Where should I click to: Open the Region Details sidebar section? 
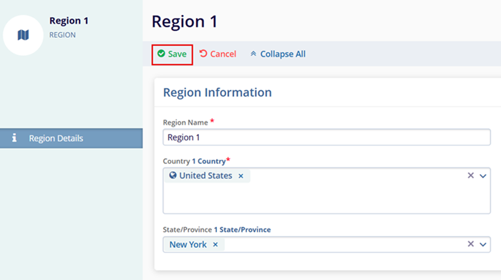tap(72, 138)
